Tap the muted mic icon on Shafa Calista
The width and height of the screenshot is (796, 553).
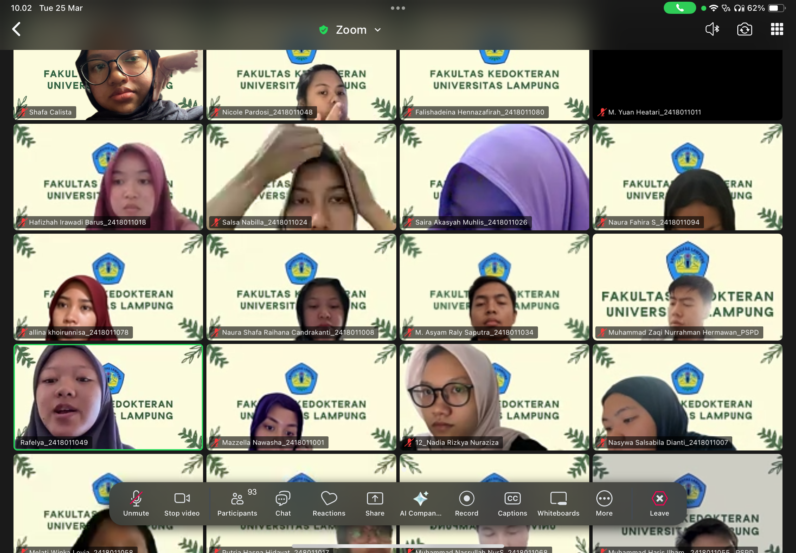23,112
